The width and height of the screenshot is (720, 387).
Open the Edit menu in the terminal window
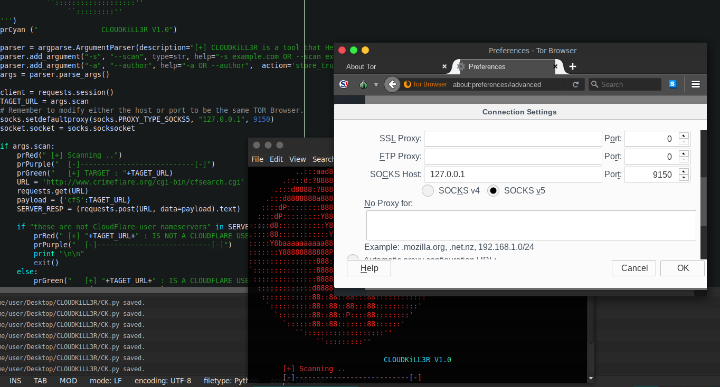pos(277,159)
